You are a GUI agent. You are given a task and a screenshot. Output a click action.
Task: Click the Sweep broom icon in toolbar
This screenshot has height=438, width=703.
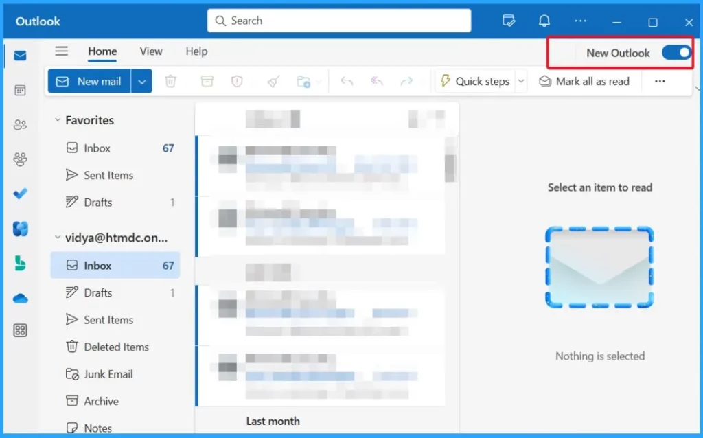coord(273,81)
